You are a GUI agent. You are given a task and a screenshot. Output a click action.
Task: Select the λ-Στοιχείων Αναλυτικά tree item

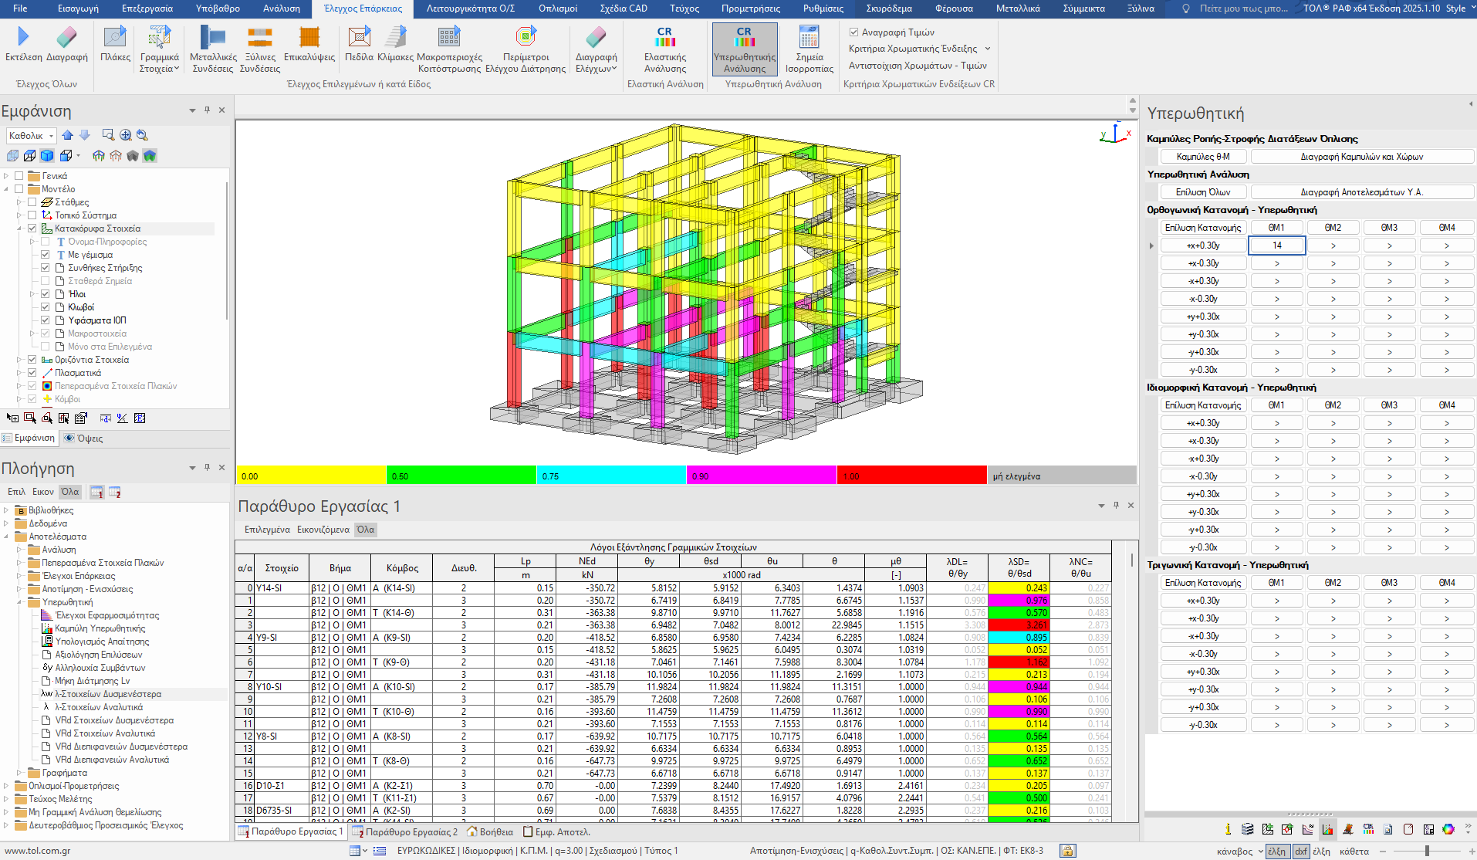click(x=99, y=707)
